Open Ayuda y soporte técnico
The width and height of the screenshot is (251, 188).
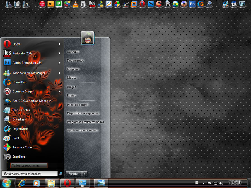[83, 130]
